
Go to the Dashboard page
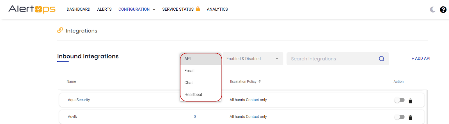point(78,9)
